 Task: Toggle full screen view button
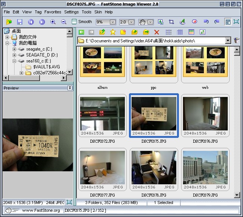pos(236,22)
